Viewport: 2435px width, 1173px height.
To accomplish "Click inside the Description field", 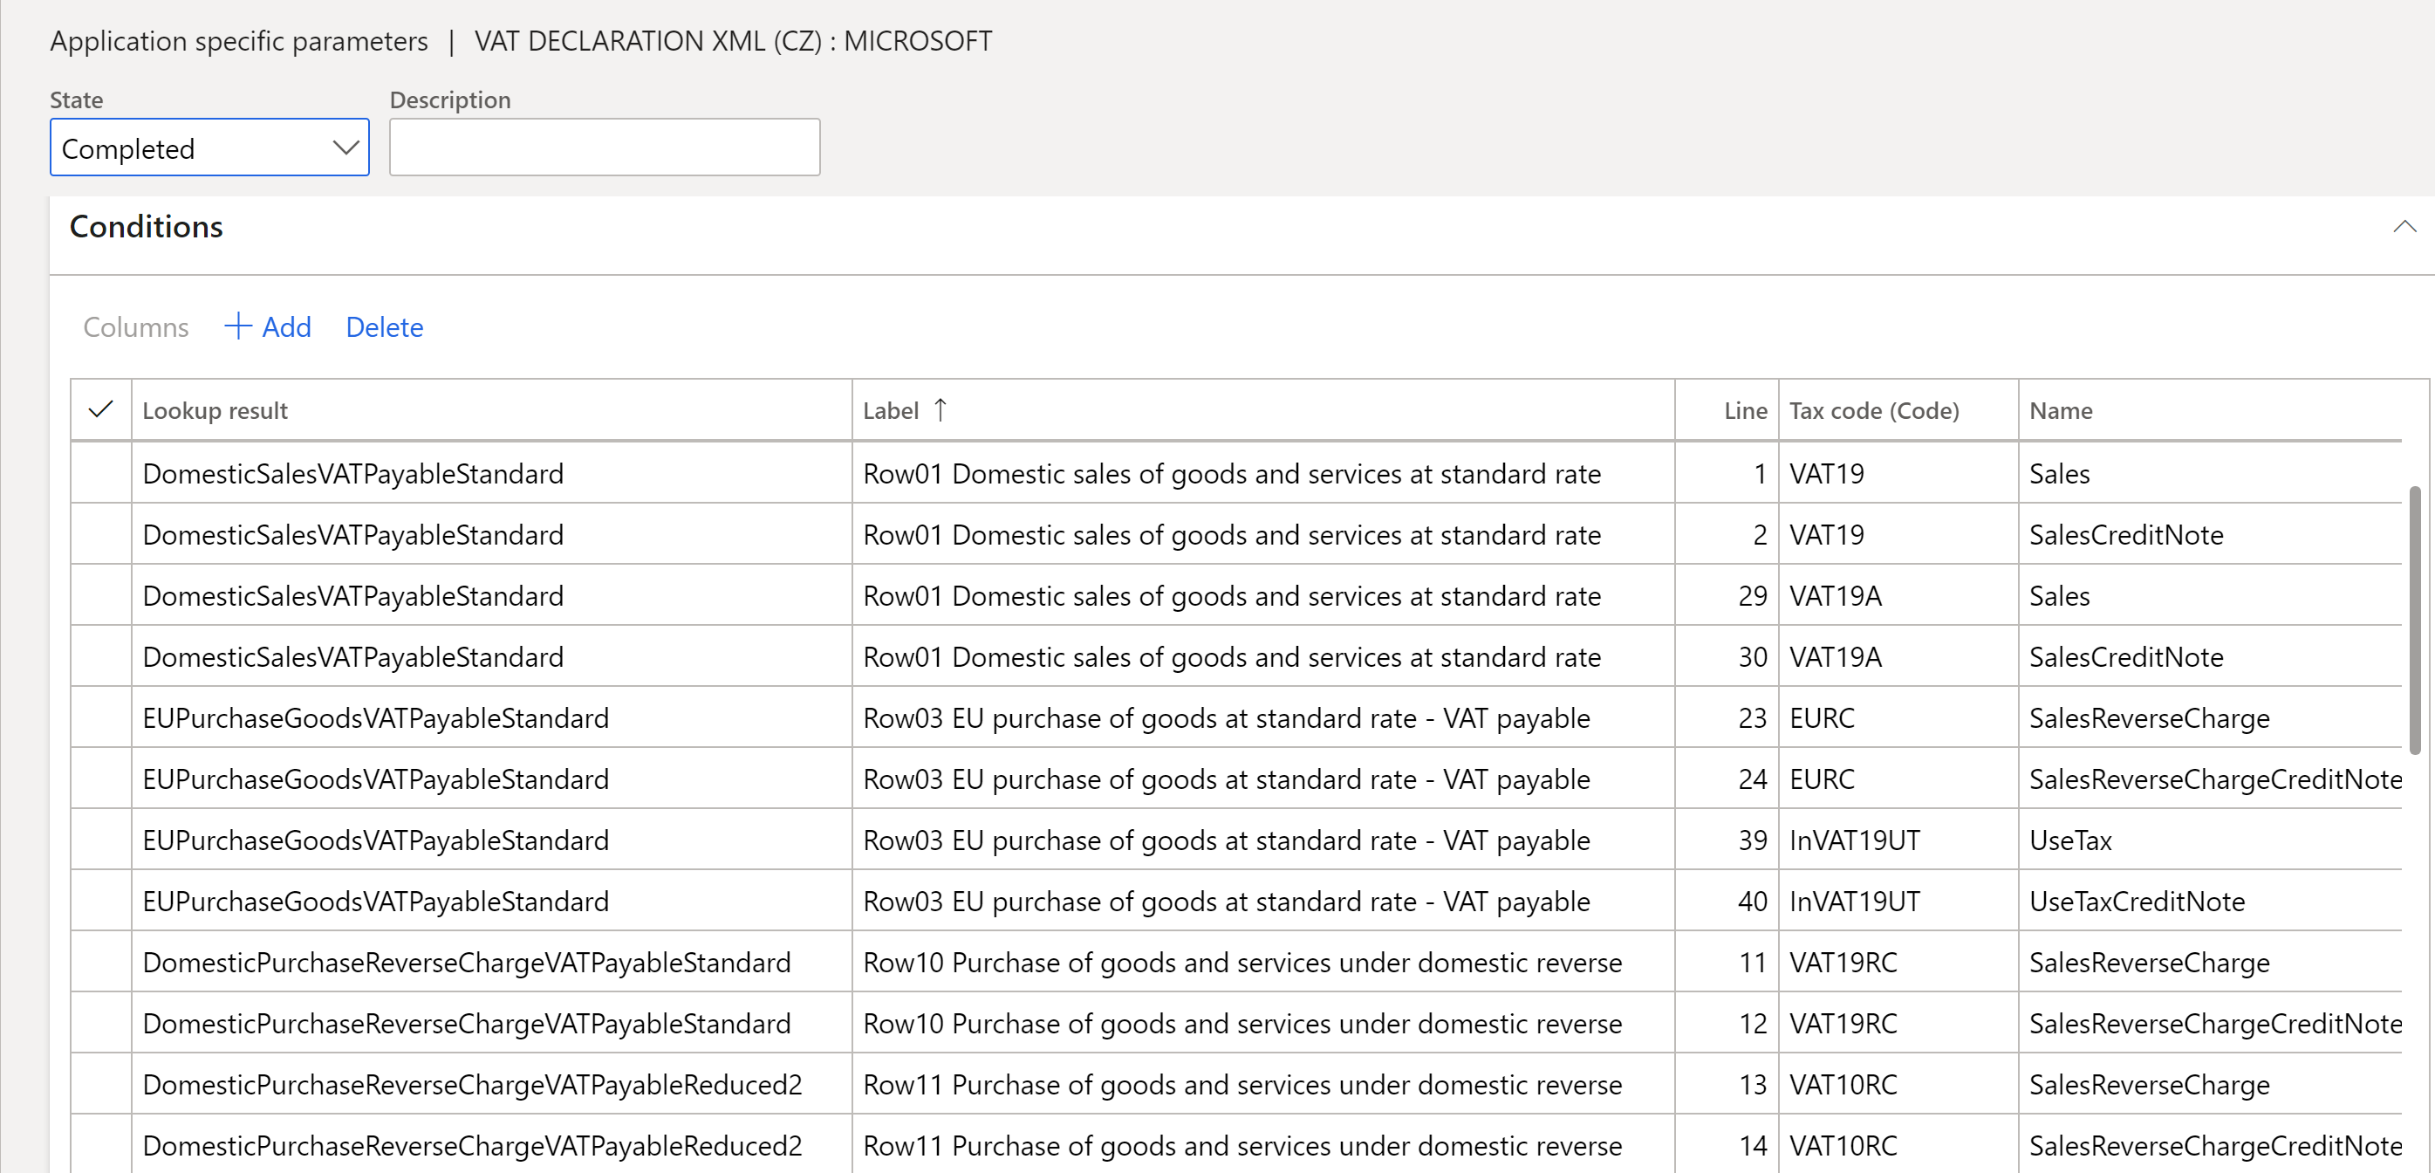I will [604, 147].
